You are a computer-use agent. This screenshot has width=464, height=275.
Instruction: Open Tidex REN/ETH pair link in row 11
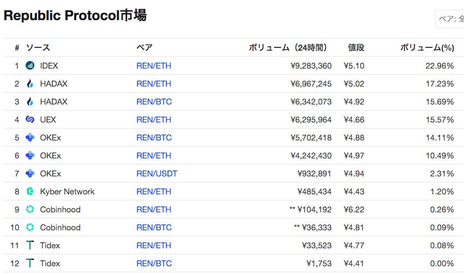pyautogui.click(x=154, y=246)
